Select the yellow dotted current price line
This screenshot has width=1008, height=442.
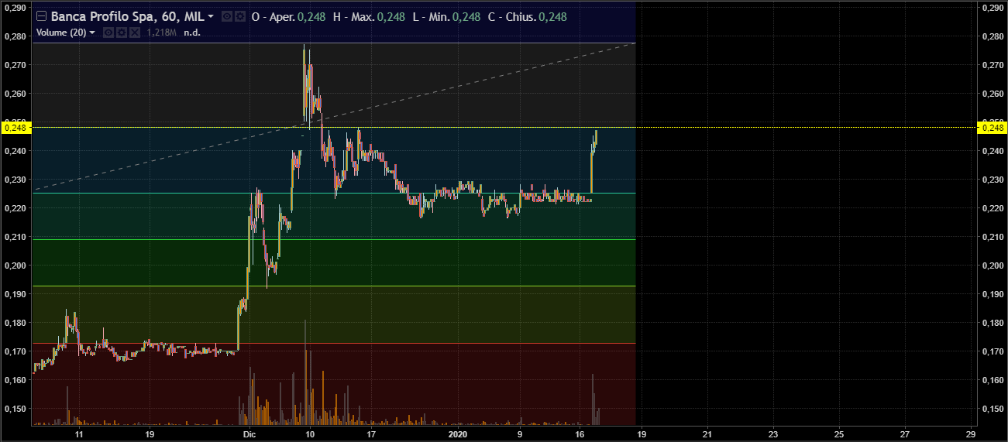[x=775, y=127]
